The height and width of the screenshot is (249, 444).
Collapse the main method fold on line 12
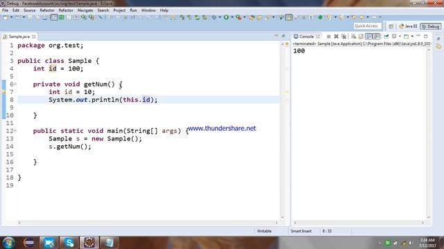15,131
